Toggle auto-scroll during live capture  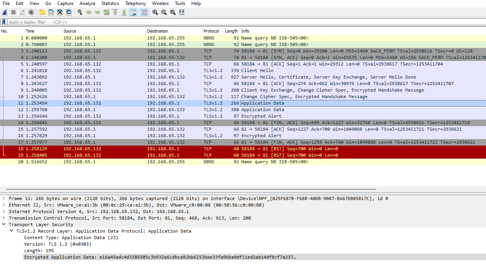pos(133,12)
